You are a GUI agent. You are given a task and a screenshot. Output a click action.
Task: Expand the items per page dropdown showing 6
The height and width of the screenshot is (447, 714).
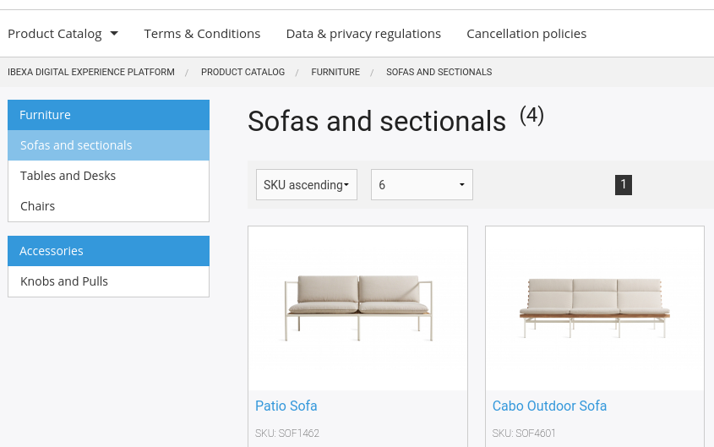pos(422,185)
